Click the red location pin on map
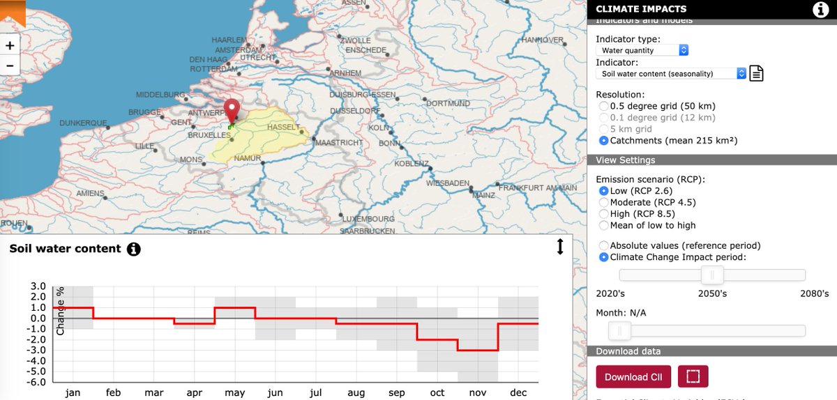 tap(232, 113)
